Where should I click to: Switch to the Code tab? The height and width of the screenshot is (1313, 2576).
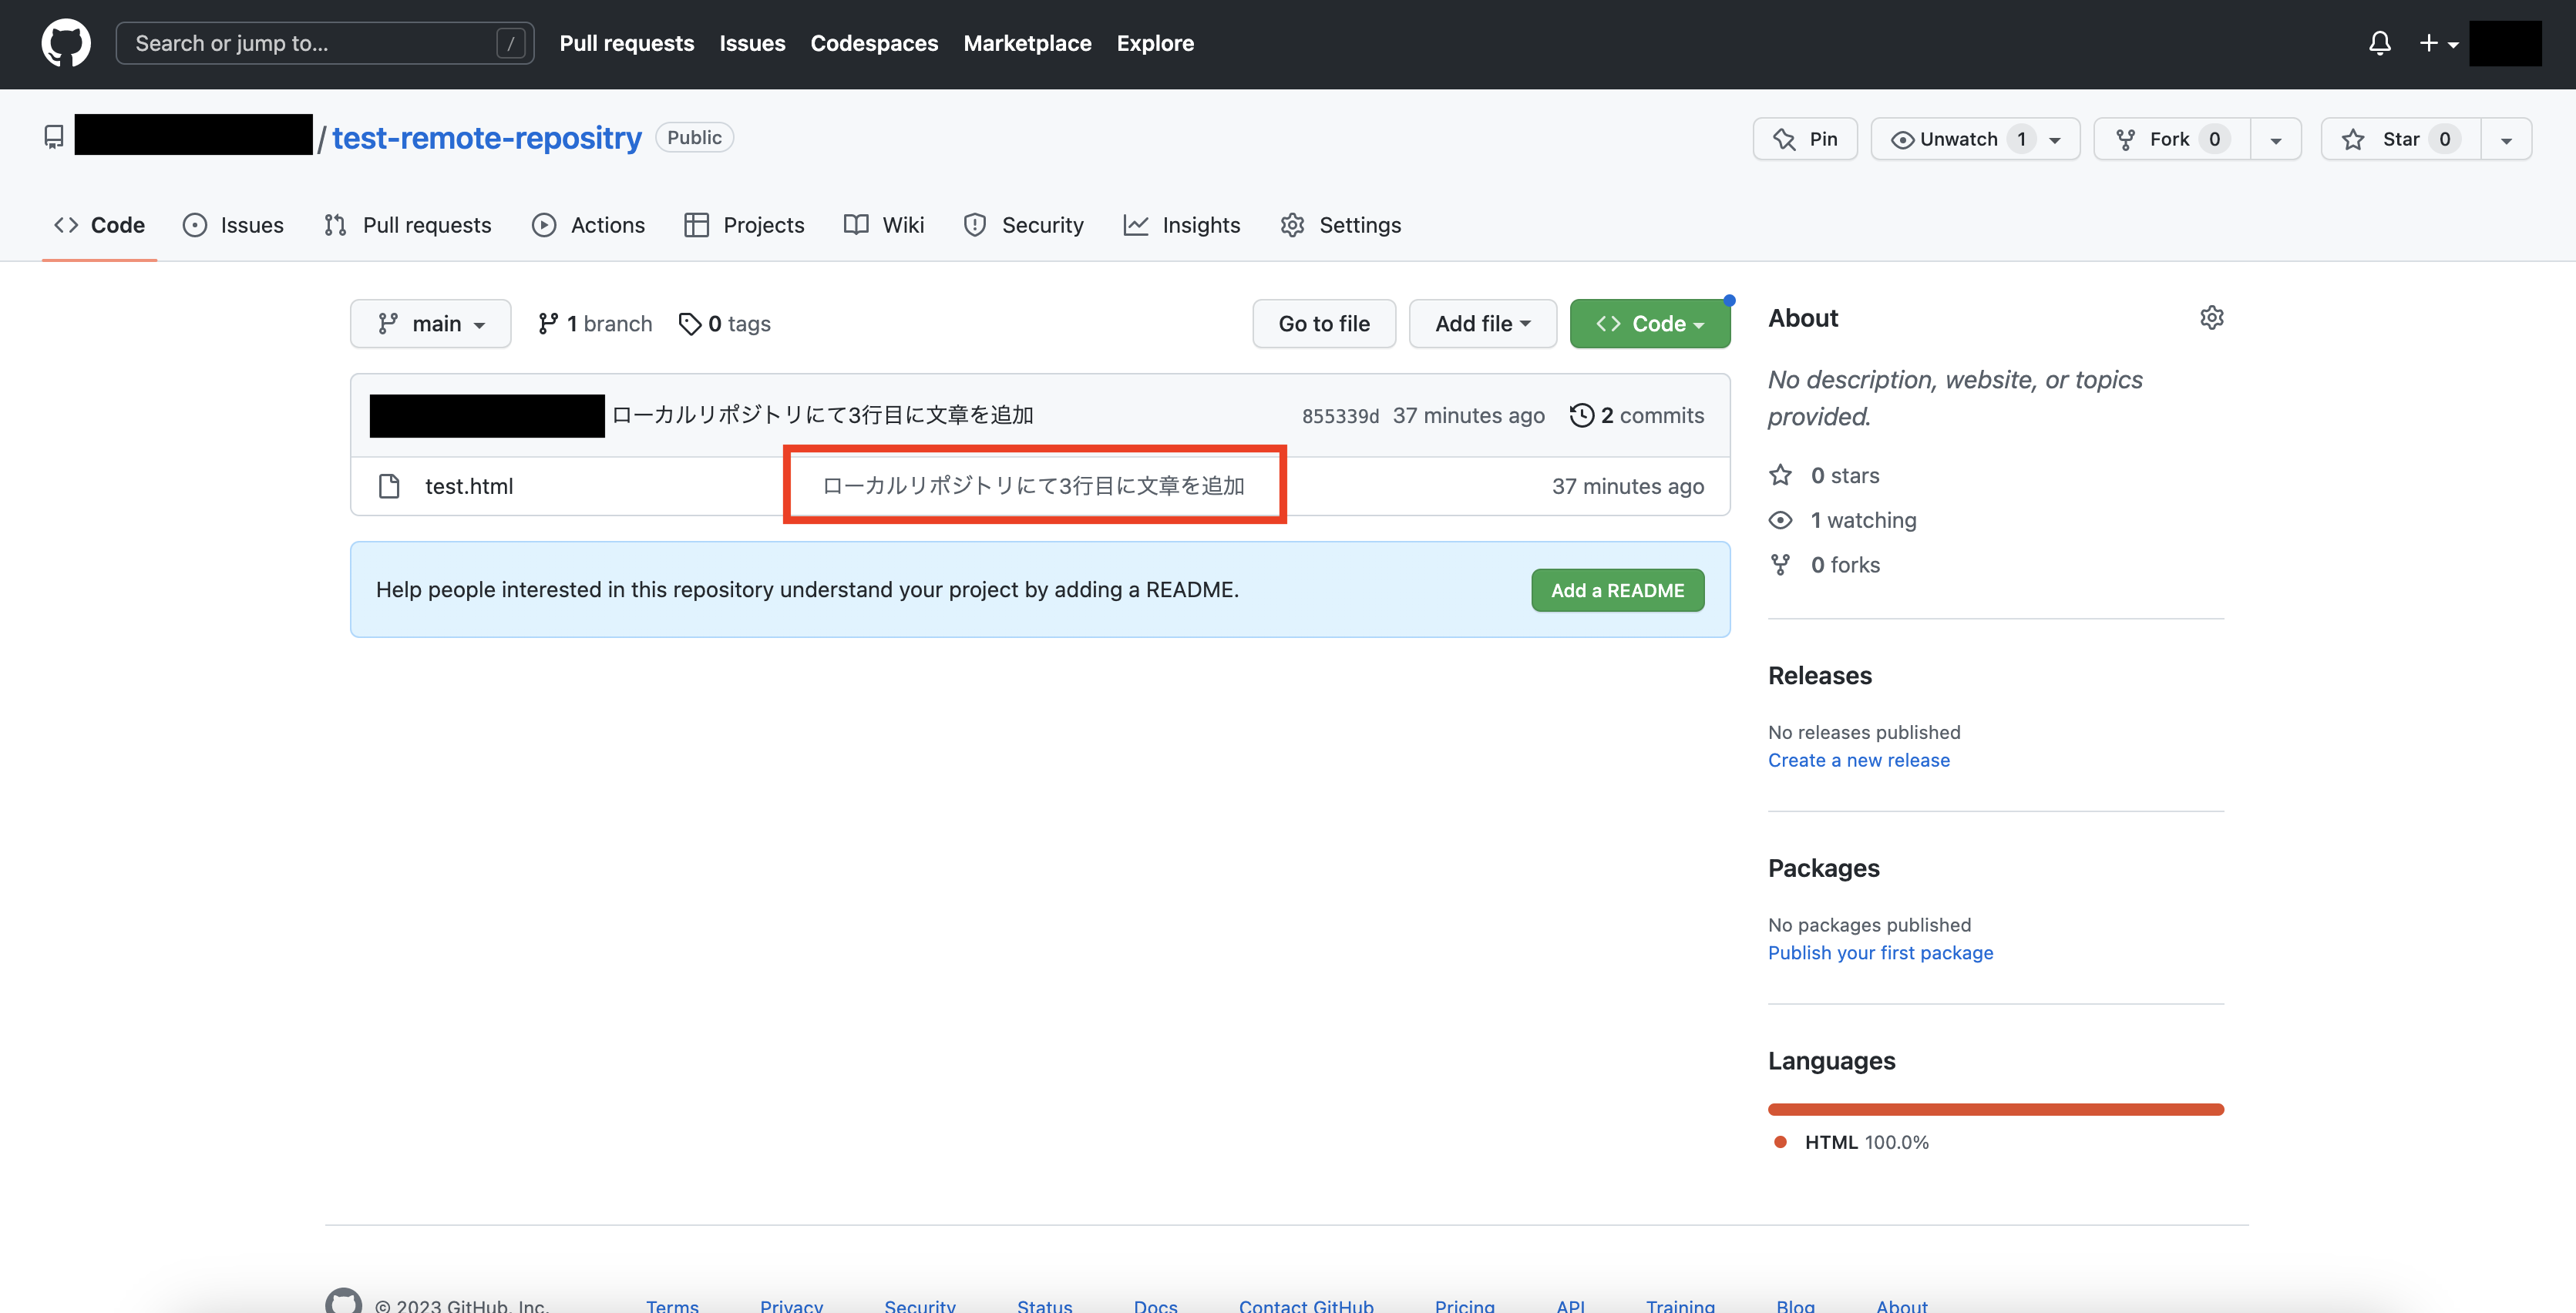[x=99, y=225]
